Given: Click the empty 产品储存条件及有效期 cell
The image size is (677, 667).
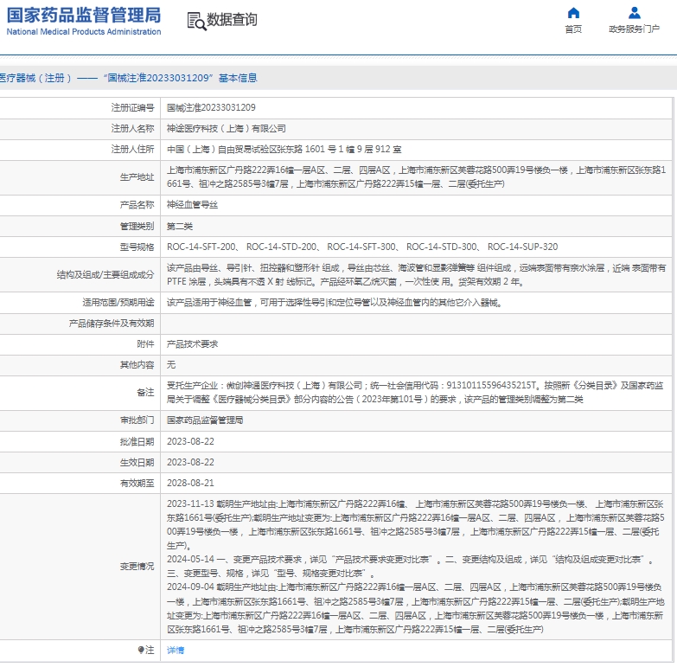Looking at the screenshot, I should [x=416, y=324].
